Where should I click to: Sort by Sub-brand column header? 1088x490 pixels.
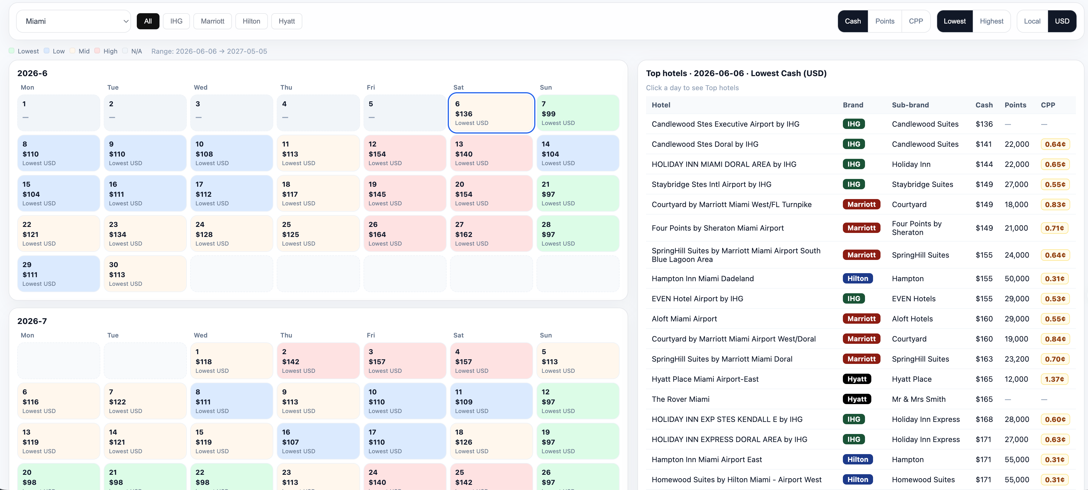[x=910, y=105]
